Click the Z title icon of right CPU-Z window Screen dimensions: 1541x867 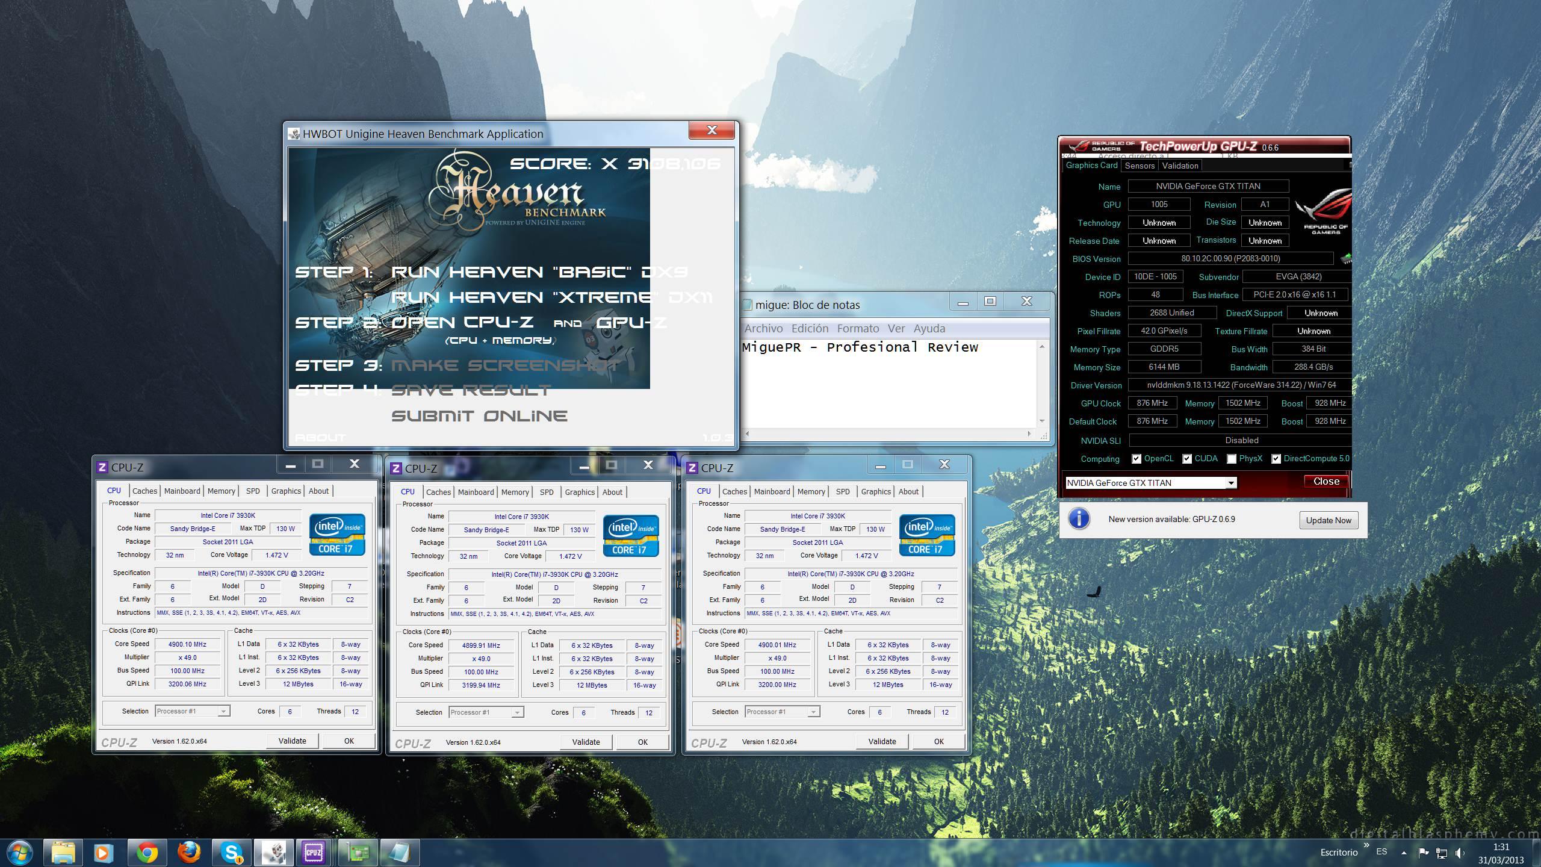coord(692,468)
